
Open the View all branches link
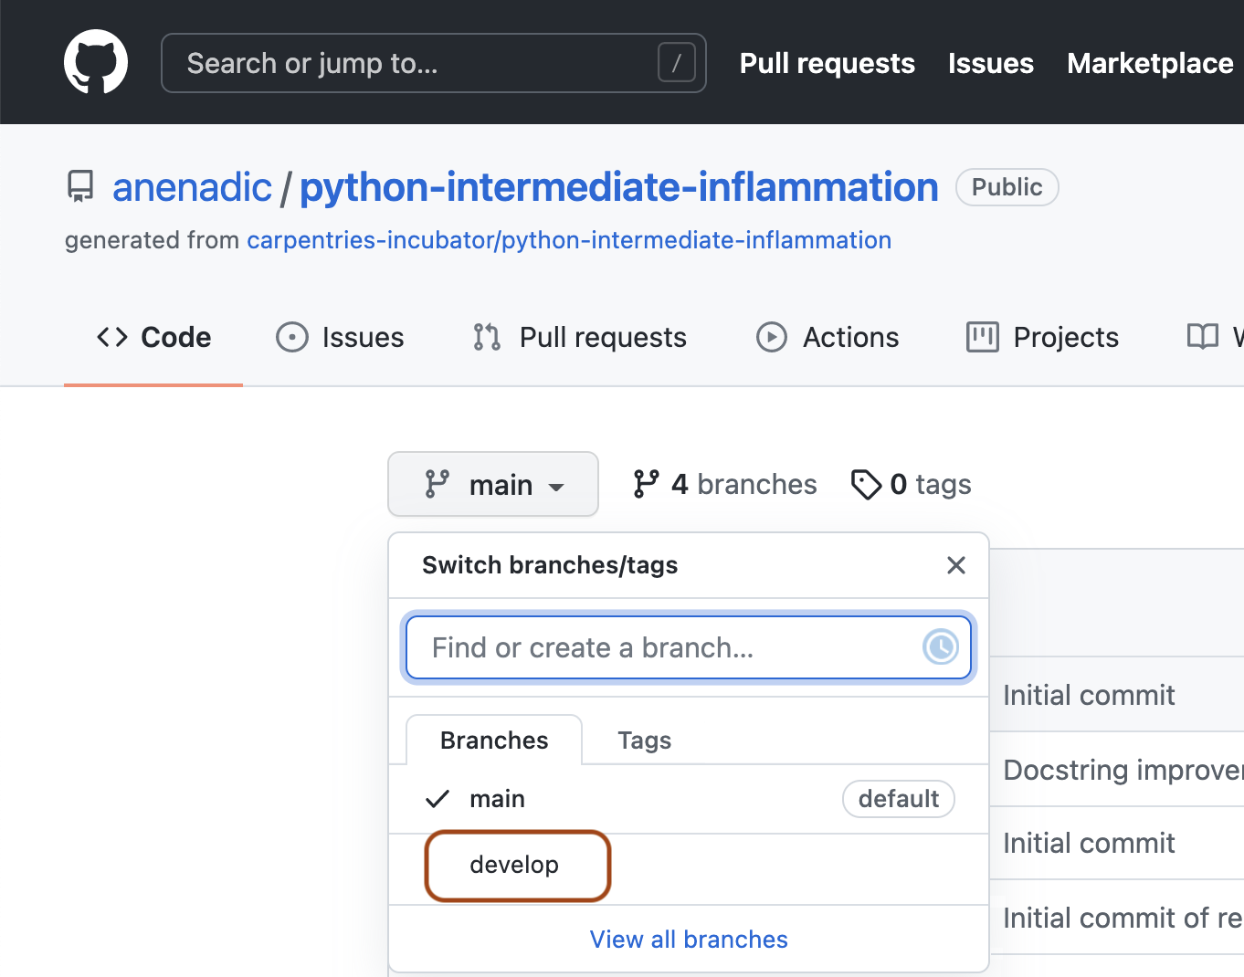(688, 939)
